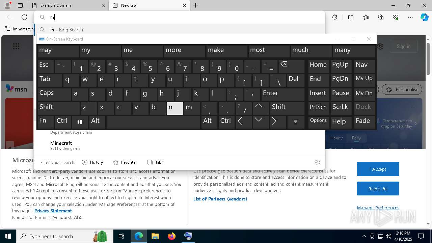Toggle the left Alt key
Viewport: 432px width, 243px height.
(x=97, y=122)
